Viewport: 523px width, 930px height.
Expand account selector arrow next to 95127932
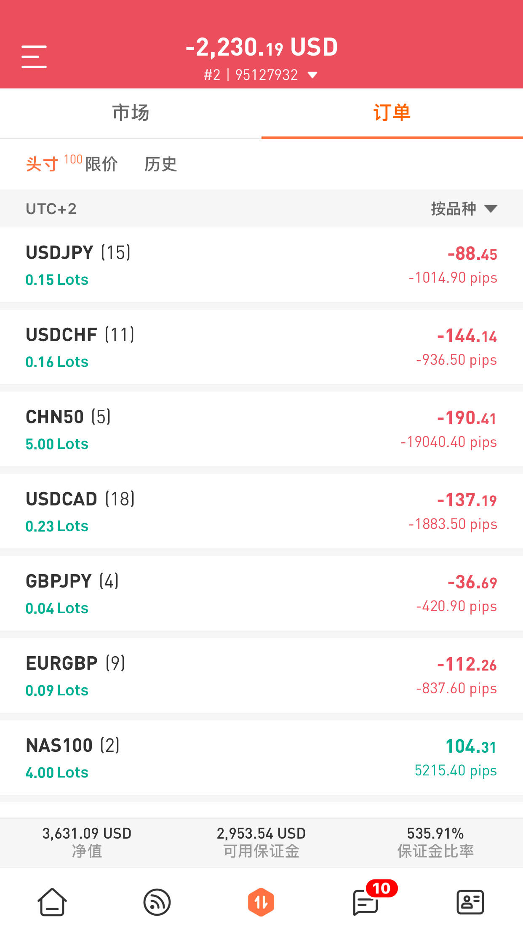pyautogui.click(x=312, y=75)
